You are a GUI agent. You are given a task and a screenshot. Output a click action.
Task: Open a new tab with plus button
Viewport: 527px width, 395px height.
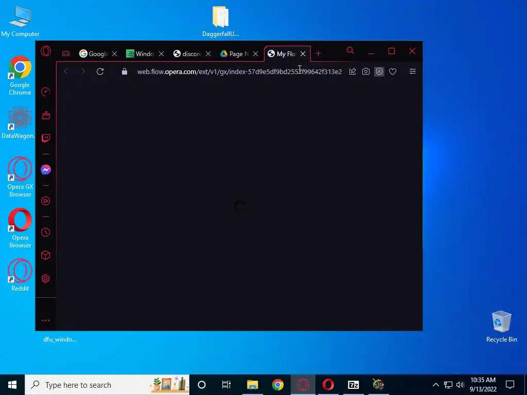coord(318,53)
